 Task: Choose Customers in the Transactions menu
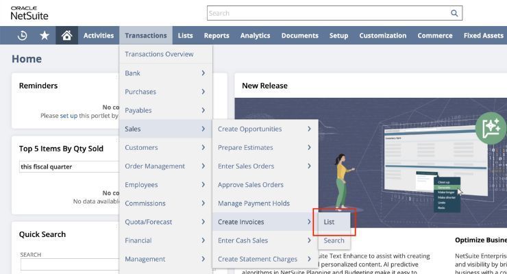click(x=166, y=147)
